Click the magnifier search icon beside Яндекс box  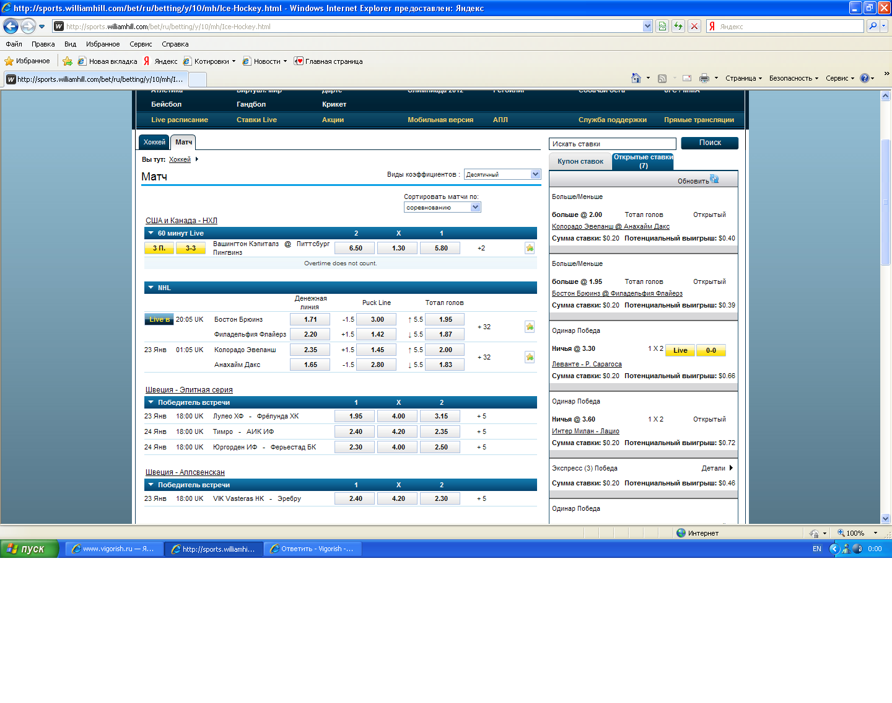coord(873,26)
